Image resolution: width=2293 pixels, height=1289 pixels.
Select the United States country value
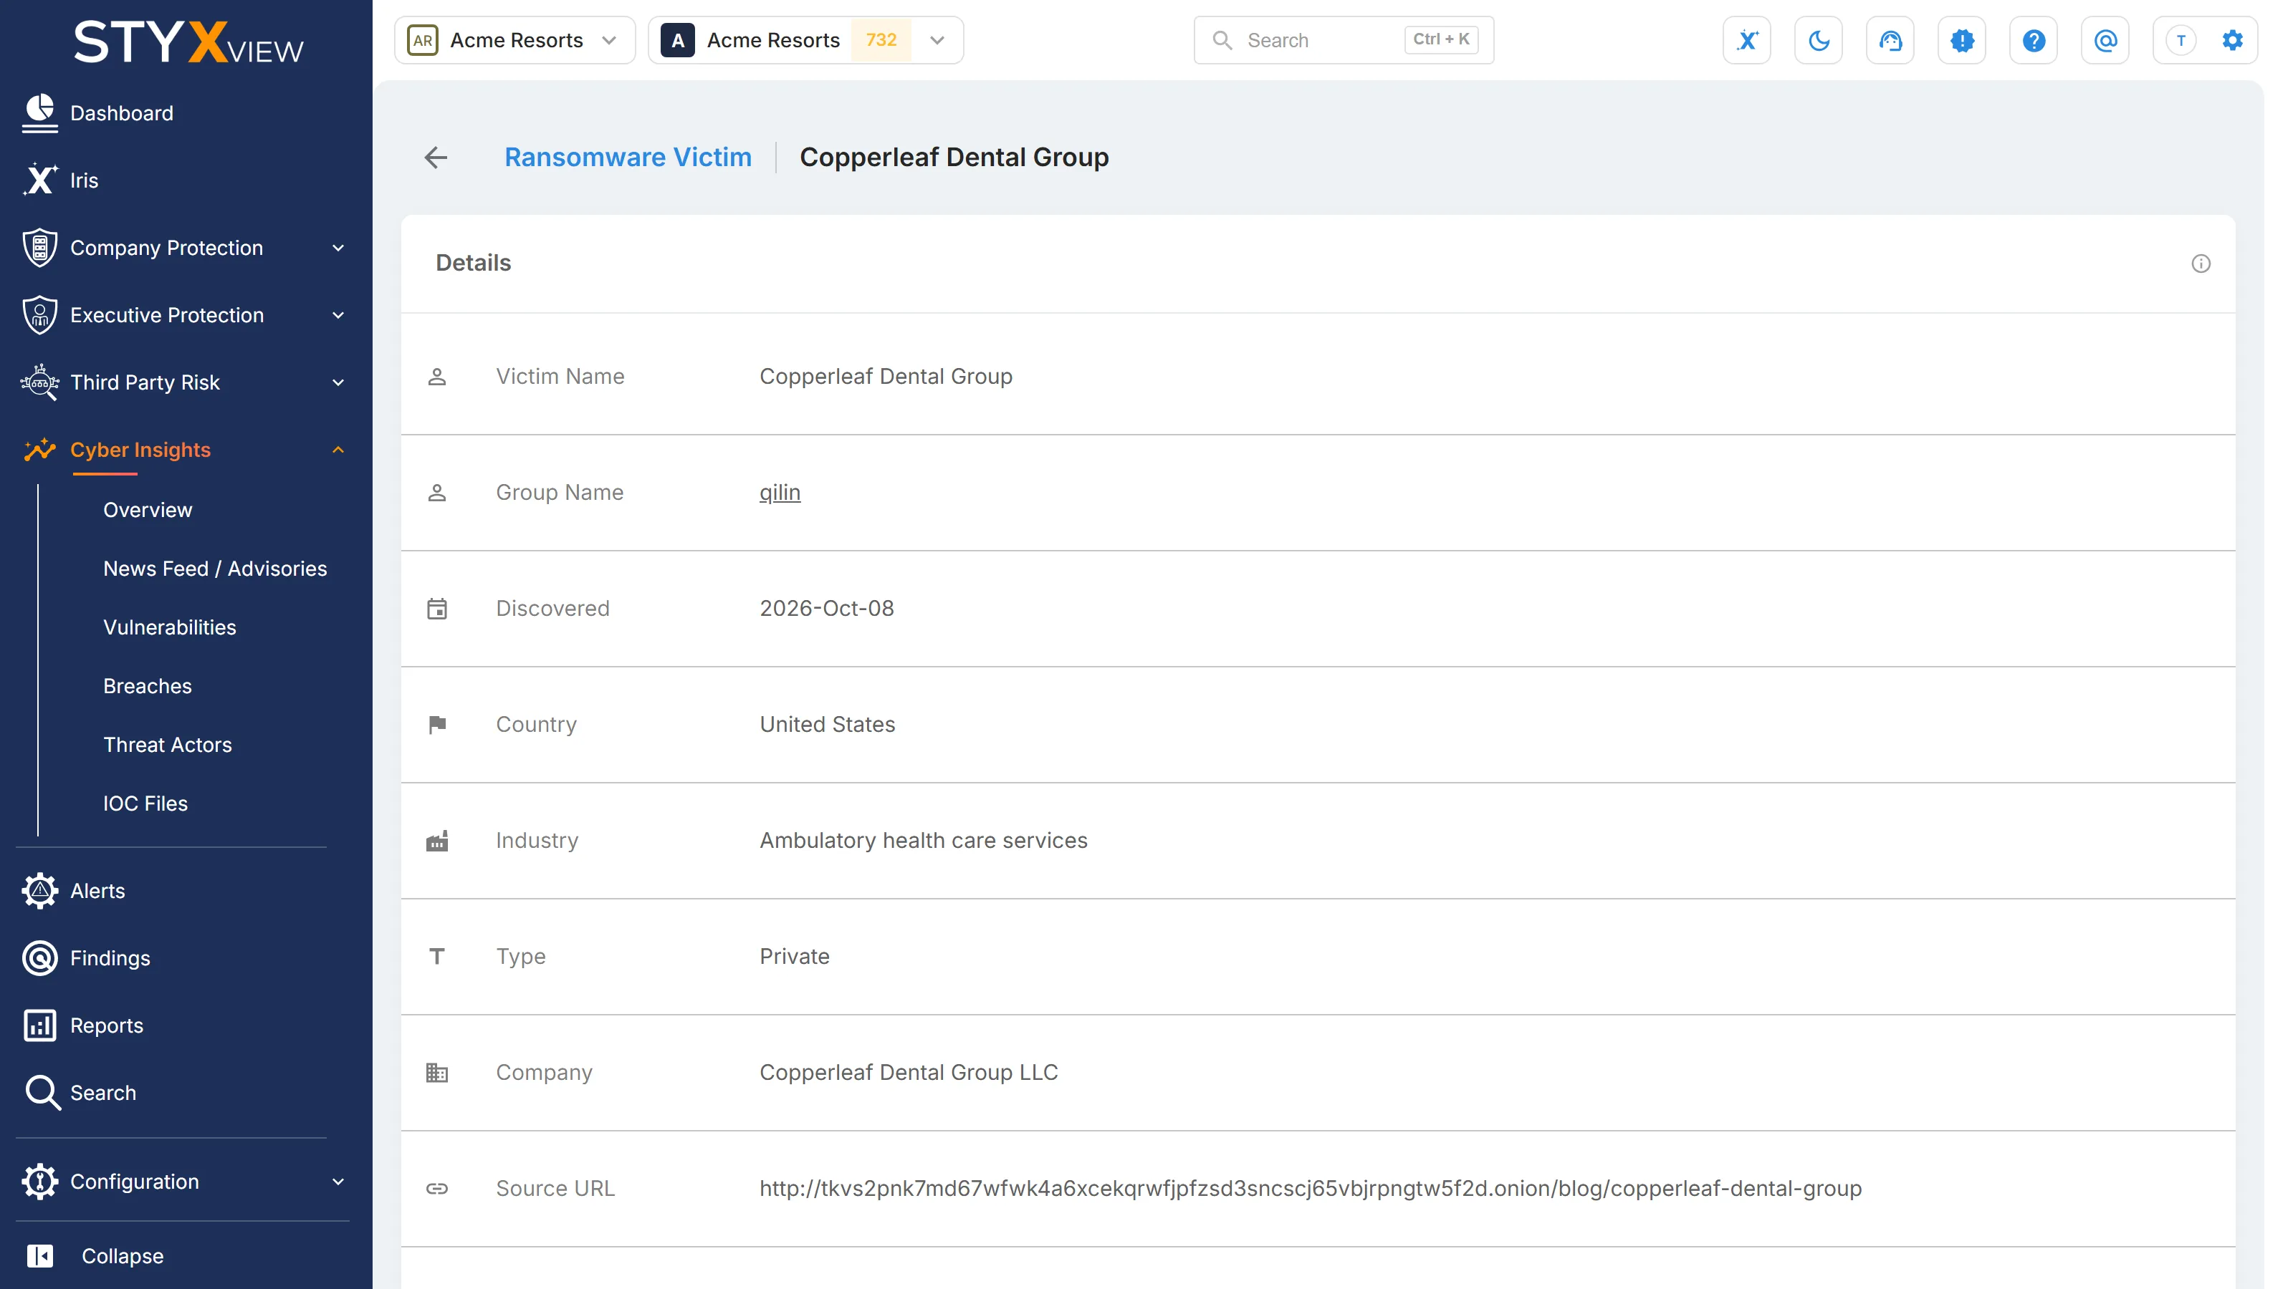[827, 724]
